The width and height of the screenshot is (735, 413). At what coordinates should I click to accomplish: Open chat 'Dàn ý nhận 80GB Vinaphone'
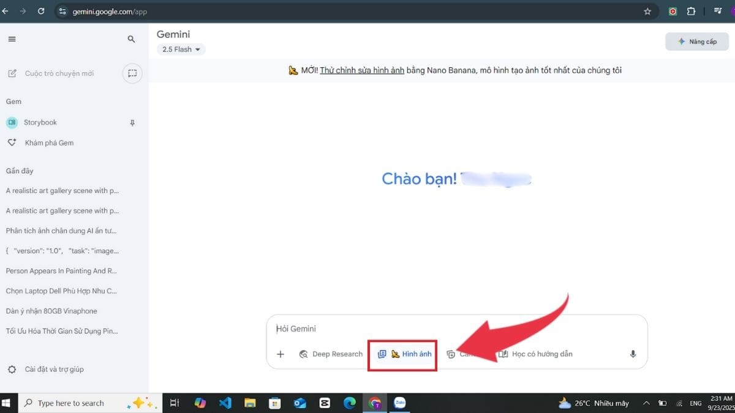coord(51,311)
